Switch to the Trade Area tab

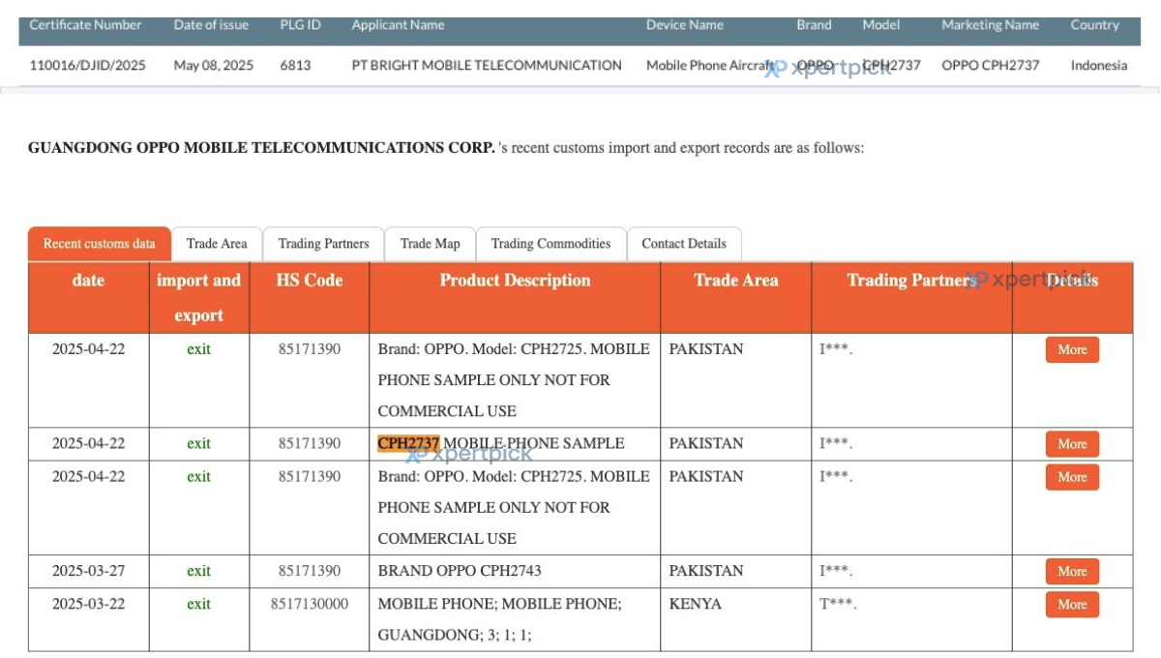(217, 244)
